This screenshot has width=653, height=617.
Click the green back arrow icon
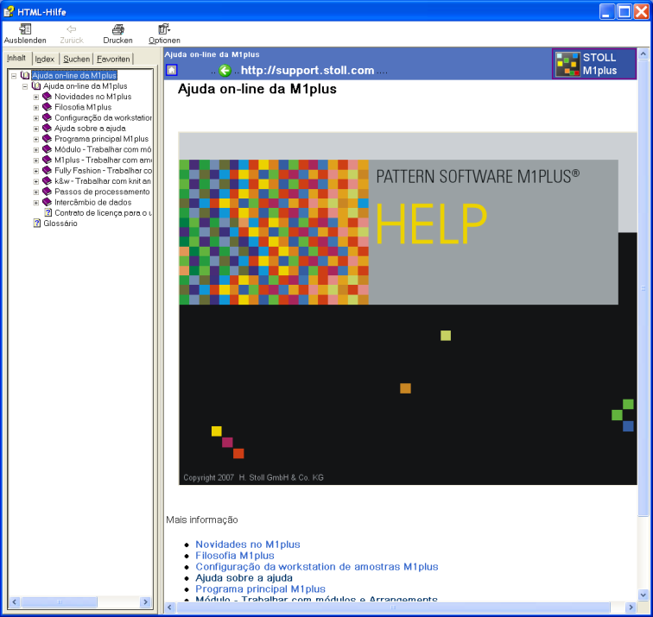point(225,70)
